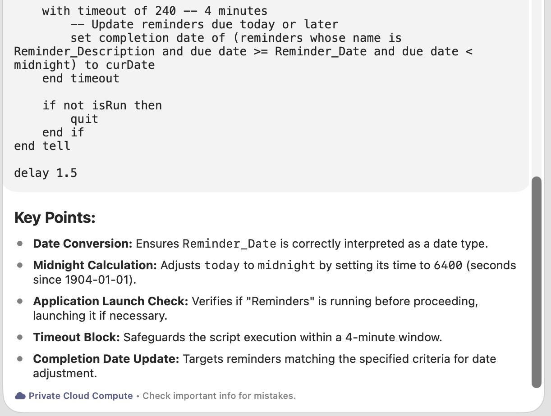Click the bold "Date Conversion:" label

tap(83, 244)
